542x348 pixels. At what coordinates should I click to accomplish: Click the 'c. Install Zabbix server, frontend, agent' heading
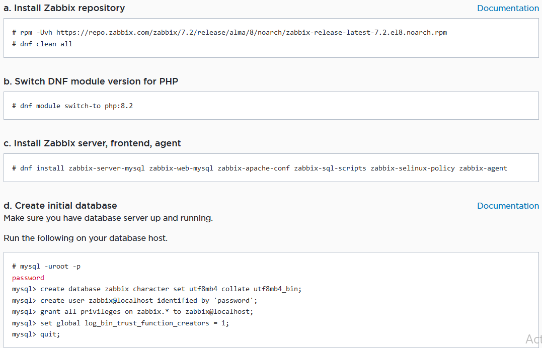point(92,143)
